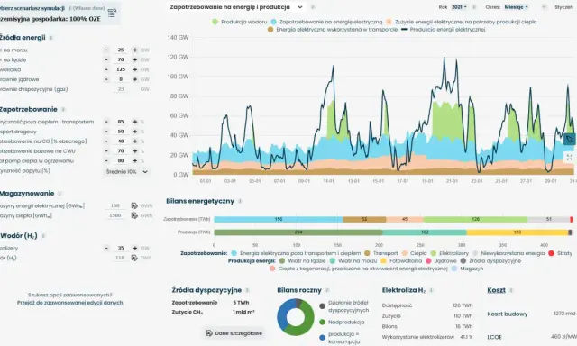The image size is (577, 346).
Task: Click info icon next to chart type dropdown
Action: point(313,7)
